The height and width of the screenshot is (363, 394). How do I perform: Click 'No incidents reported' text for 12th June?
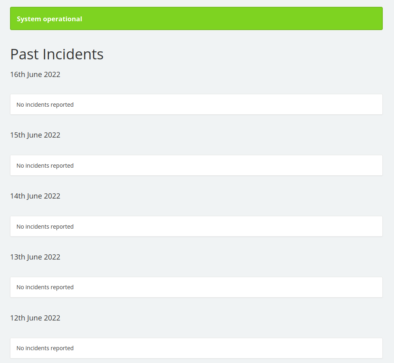pyautogui.click(x=45, y=349)
